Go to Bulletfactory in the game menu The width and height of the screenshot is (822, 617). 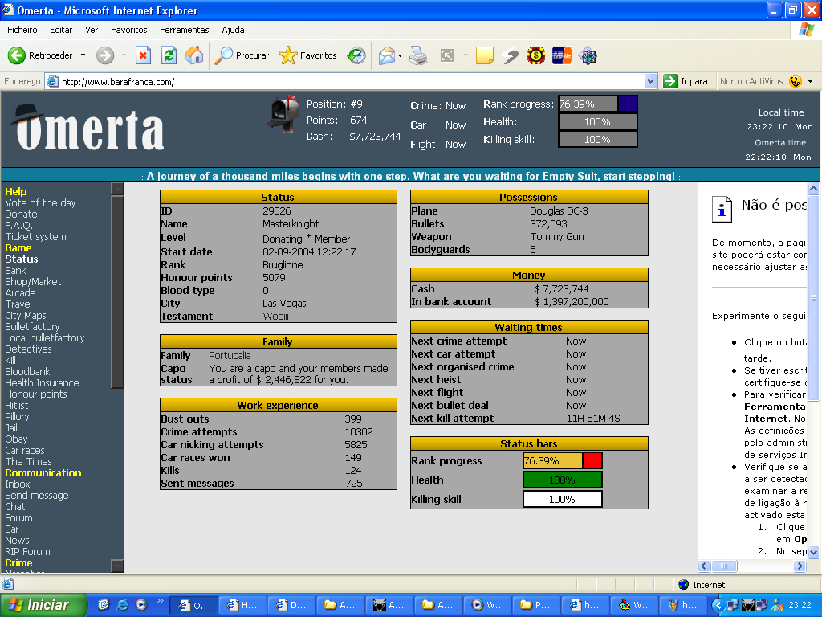(32, 327)
